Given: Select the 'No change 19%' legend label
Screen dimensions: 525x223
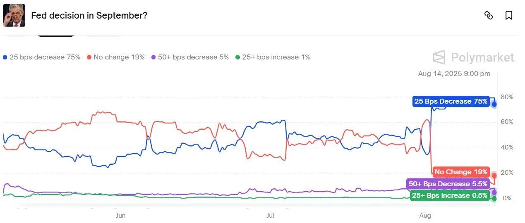Looking at the screenshot, I should click(119, 57).
